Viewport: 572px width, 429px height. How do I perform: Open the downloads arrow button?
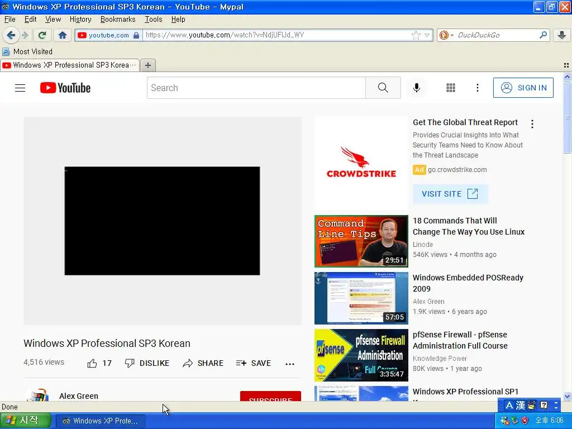(x=562, y=35)
